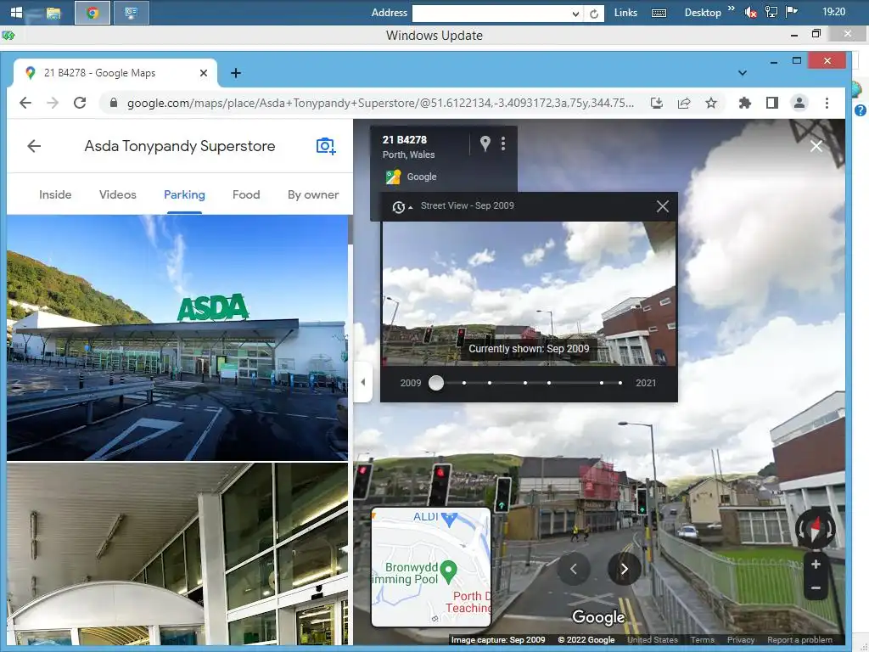The height and width of the screenshot is (652, 869).
Task: Click the taskbar Links toolbar label
Action: coord(625,12)
